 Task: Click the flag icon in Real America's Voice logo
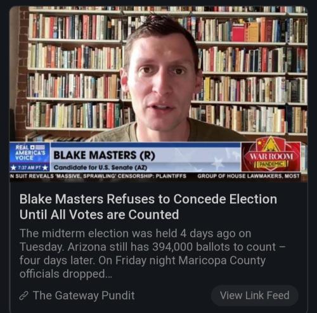37,147
